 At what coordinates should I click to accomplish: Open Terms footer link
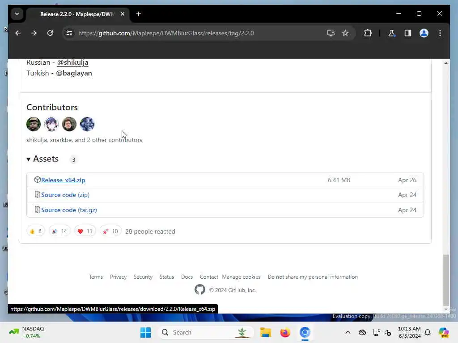click(96, 277)
